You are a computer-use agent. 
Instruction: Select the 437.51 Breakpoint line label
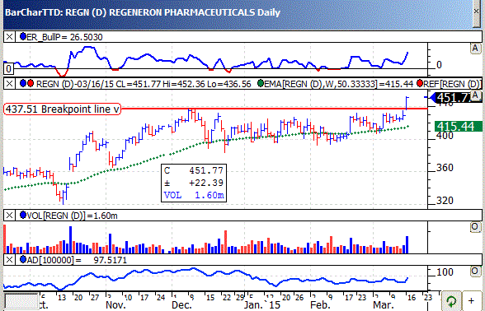point(62,109)
